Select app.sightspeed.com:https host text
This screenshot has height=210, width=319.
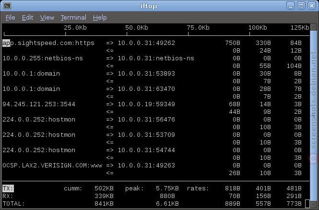point(48,43)
